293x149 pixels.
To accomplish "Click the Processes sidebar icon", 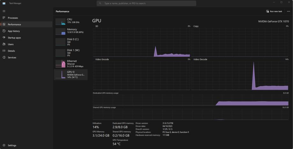I will 4,18.
